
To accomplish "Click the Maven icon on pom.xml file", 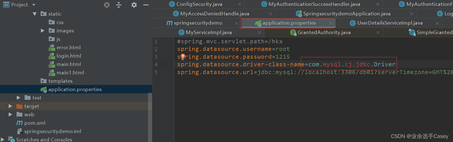I will [x=20, y=123].
